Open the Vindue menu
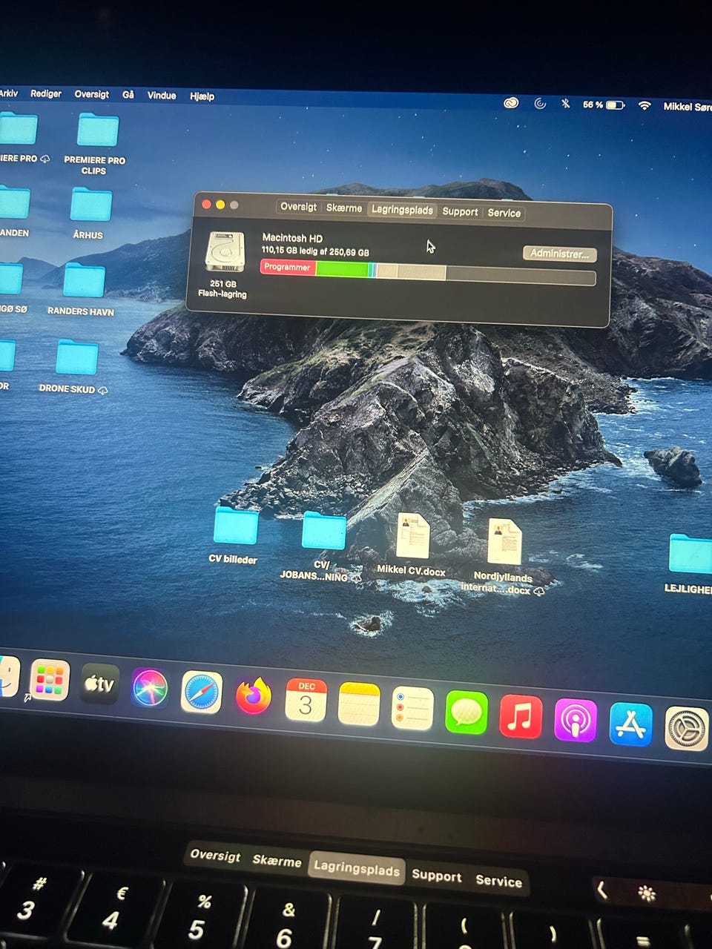The width and height of the screenshot is (712, 949). (x=162, y=96)
